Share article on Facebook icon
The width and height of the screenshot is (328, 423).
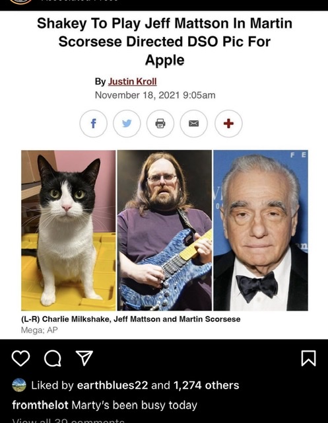click(x=94, y=124)
